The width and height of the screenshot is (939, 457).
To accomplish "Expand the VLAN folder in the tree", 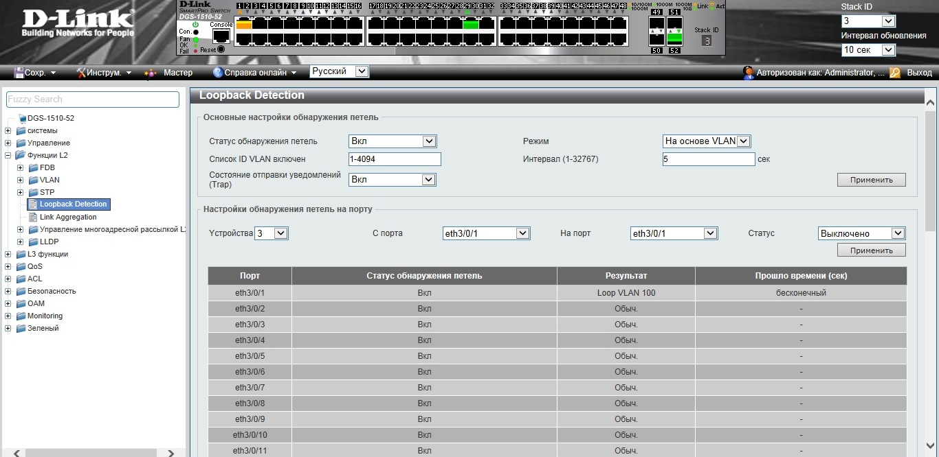I will point(21,180).
